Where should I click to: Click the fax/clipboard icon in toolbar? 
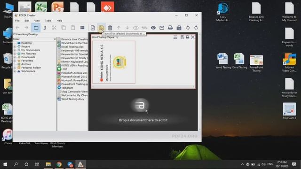(x=179, y=28)
